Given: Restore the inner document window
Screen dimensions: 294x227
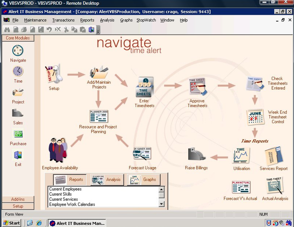Looking at the screenshot, I should (x=283, y=20).
